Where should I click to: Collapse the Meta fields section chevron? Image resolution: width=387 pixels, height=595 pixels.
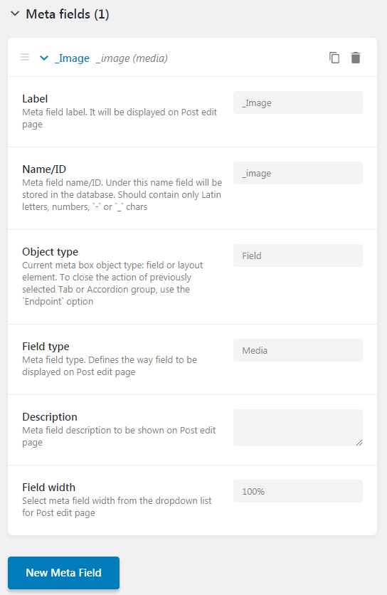(15, 14)
